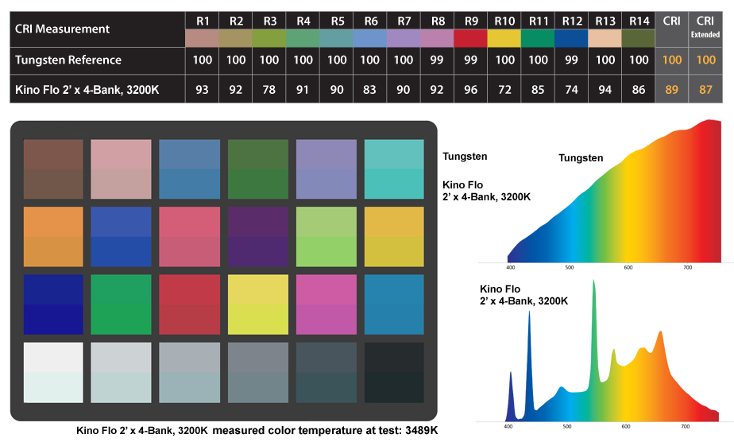The image size is (734, 442).
Task: Click the red R9 color swatch
Action: [471, 37]
